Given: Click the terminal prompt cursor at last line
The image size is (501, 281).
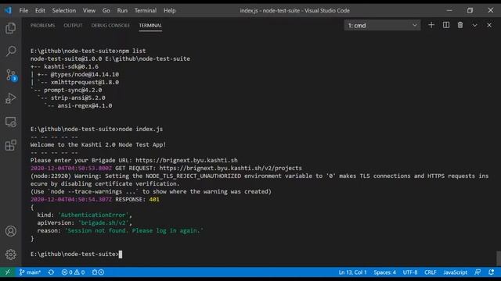Looking at the screenshot, I should [x=121, y=254].
